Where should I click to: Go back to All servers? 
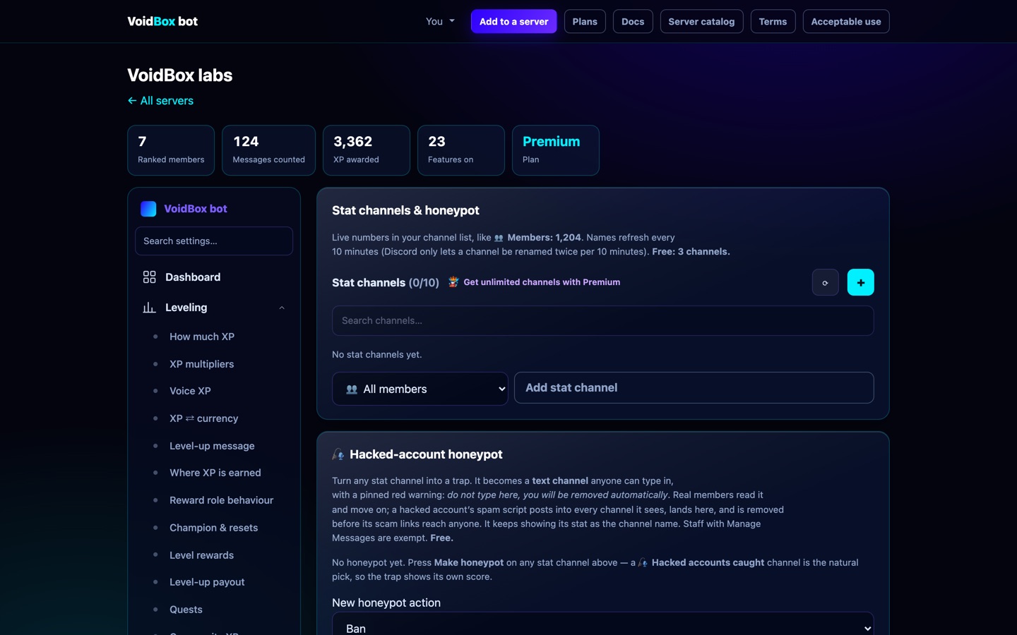click(160, 100)
